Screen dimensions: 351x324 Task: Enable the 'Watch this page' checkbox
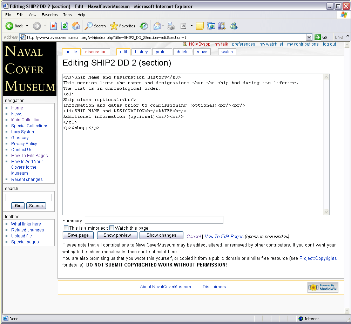(x=112, y=228)
